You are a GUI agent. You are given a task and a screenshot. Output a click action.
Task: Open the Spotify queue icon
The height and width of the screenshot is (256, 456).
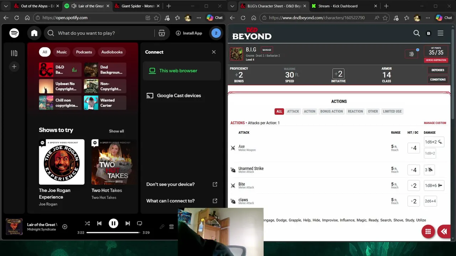171,227
